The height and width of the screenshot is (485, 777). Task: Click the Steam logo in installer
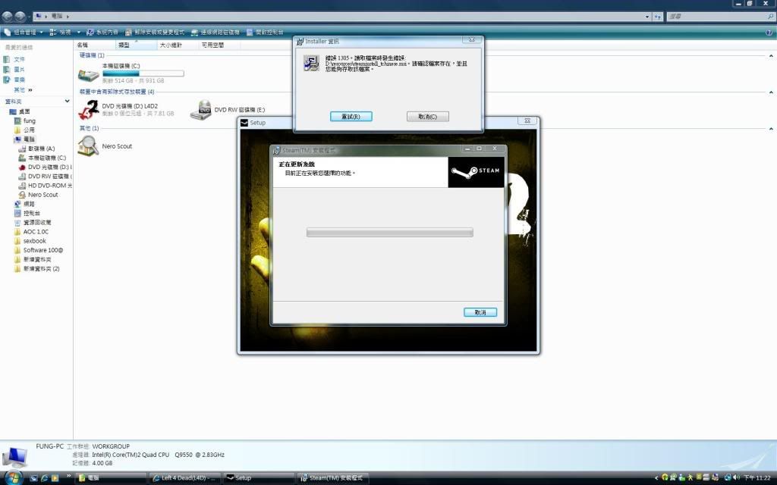(x=477, y=172)
